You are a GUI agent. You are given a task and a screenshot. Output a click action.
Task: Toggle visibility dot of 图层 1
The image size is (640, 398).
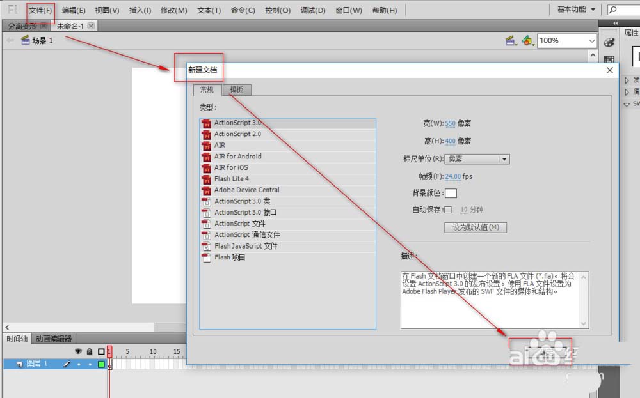pos(79,364)
